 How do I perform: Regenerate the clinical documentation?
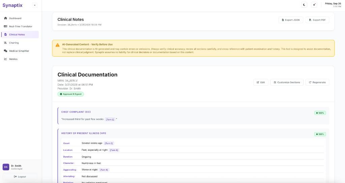[x=317, y=82]
